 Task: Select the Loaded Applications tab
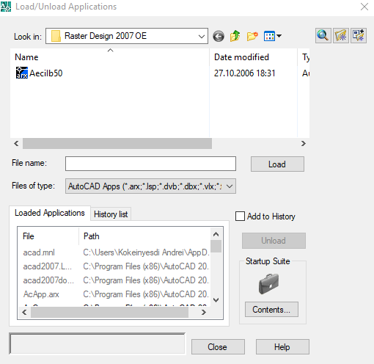[x=50, y=213]
